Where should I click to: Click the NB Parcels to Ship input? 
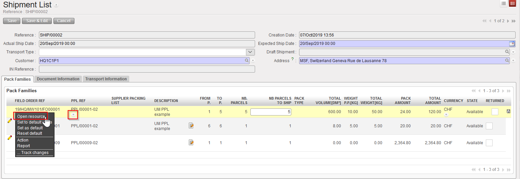click(271, 112)
